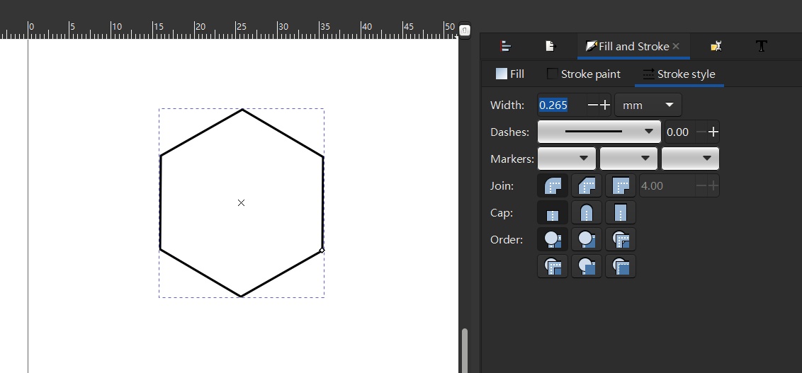Open the start Markers dropdown

pos(567,159)
